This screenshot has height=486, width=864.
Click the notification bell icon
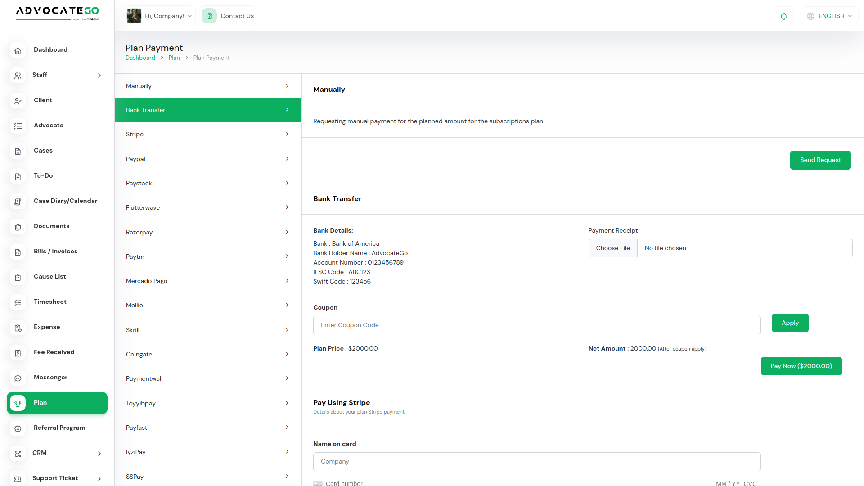tap(783, 16)
